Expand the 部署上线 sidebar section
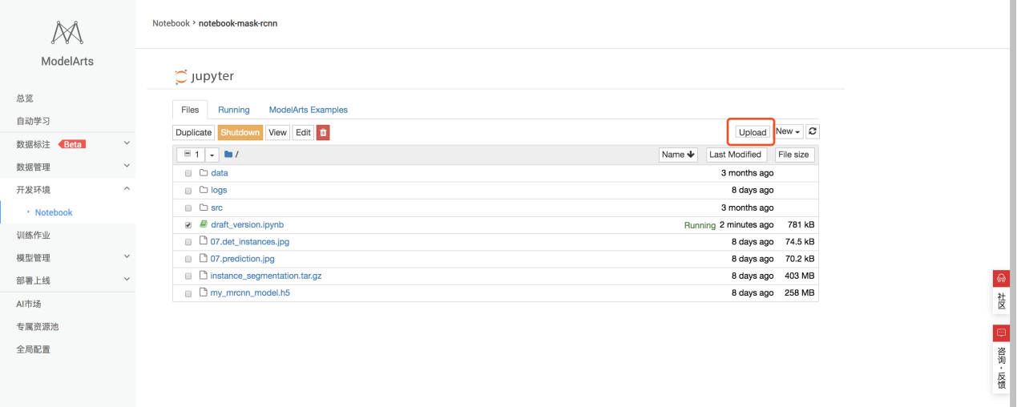1017x407 pixels. point(127,280)
